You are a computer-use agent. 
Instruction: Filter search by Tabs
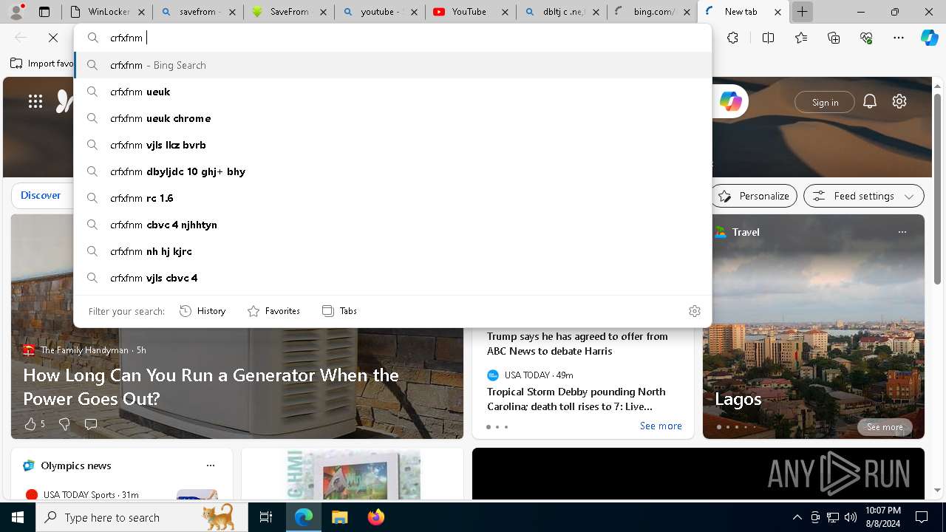tap(339, 311)
